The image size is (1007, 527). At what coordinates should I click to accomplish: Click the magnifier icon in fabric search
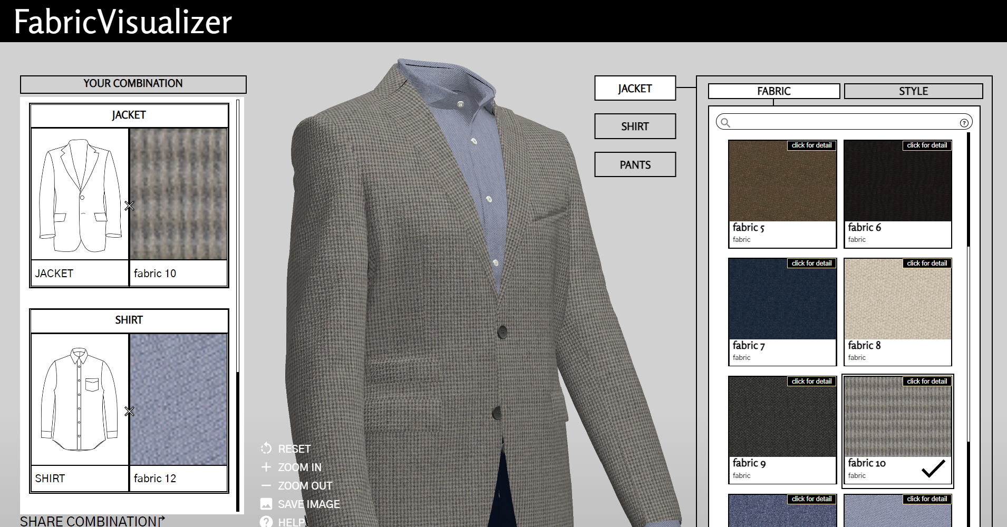click(x=725, y=123)
